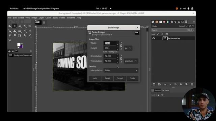Viewport: 216px width, 121px height.
Task: Delete the layer button
Action: 192,84
